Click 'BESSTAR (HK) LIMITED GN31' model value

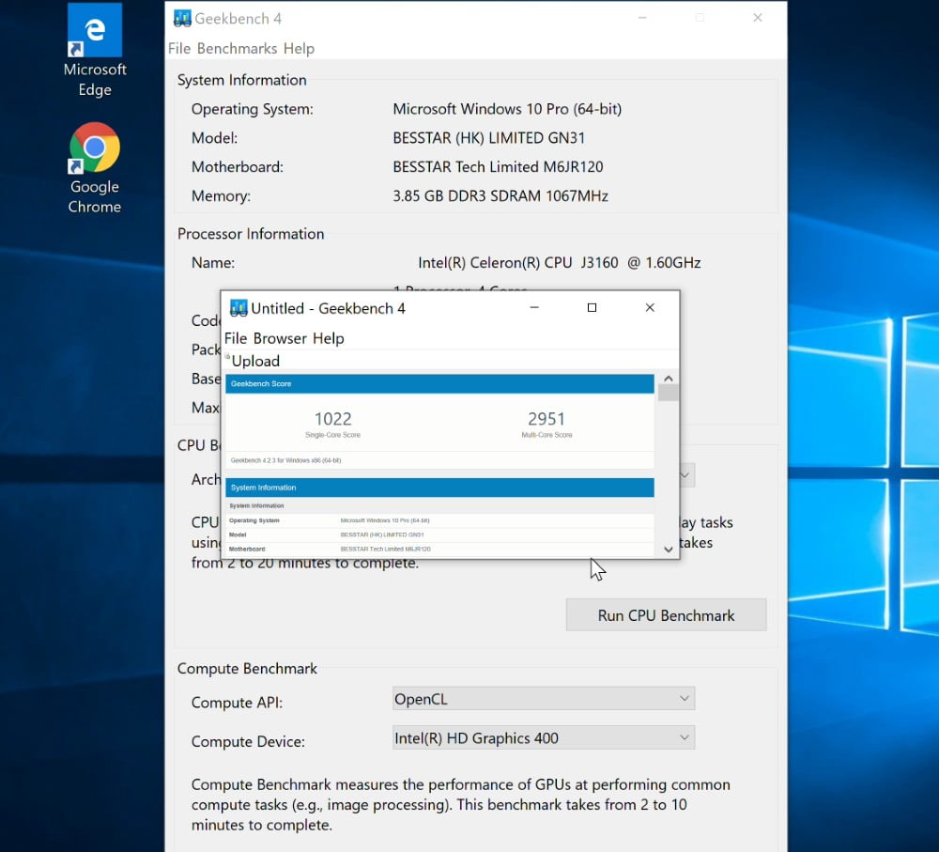488,138
